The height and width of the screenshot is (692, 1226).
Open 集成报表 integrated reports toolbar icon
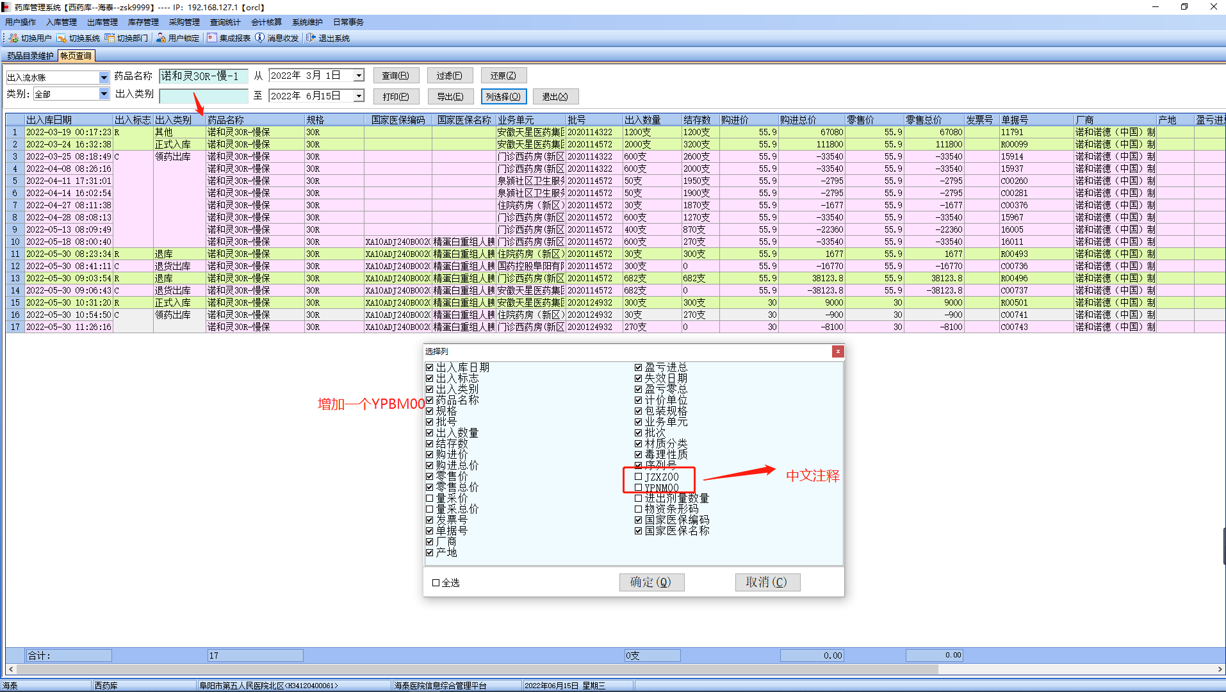pos(212,38)
